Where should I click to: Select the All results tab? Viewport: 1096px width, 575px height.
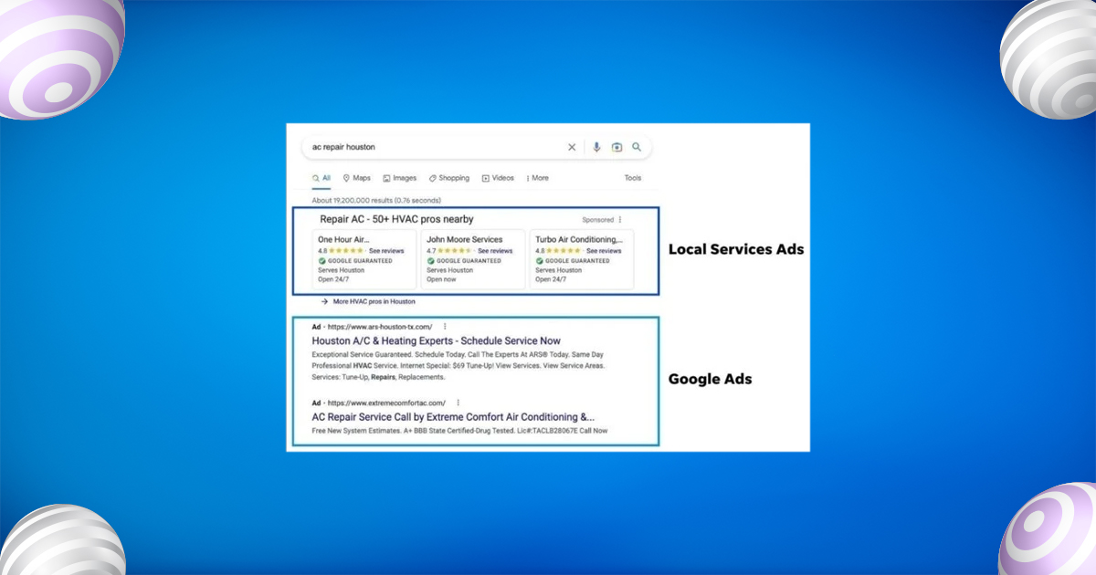[321, 178]
